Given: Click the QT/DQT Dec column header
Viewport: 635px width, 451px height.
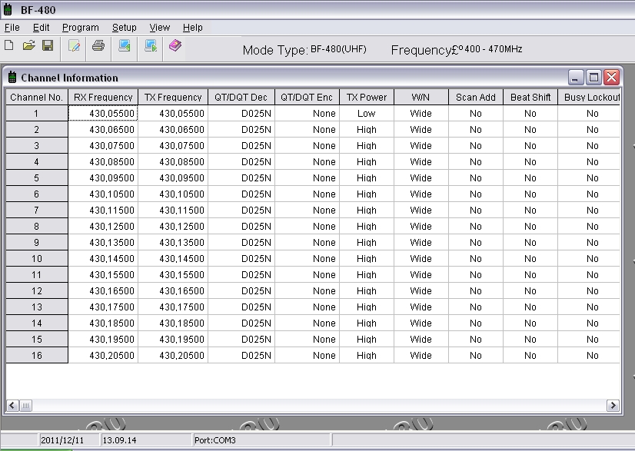Looking at the screenshot, I should (x=241, y=97).
